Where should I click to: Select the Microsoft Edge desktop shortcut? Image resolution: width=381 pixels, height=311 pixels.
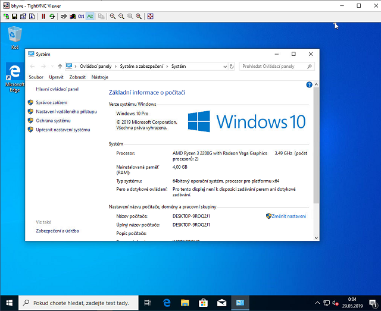(x=15, y=77)
